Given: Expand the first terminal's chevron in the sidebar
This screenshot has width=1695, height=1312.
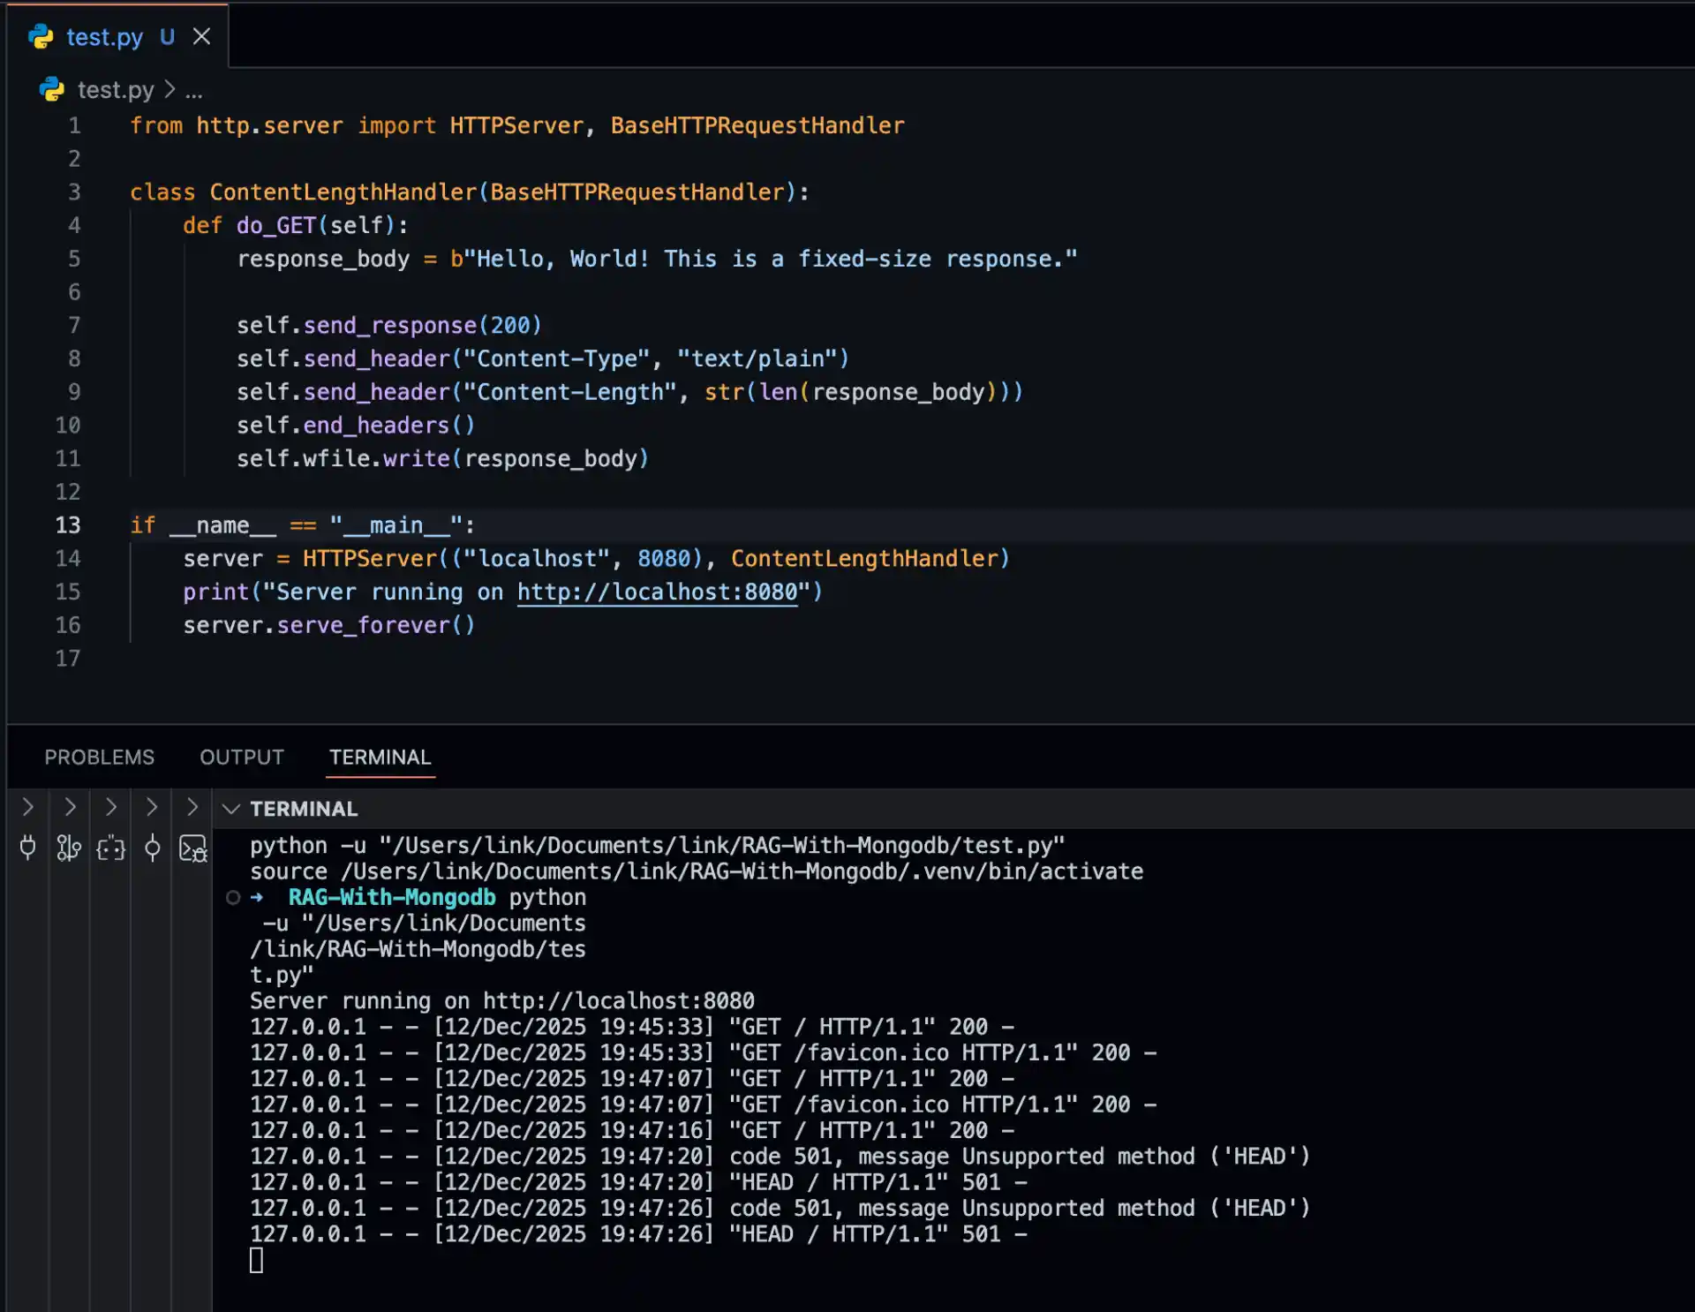Looking at the screenshot, I should (x=27, y=807).
